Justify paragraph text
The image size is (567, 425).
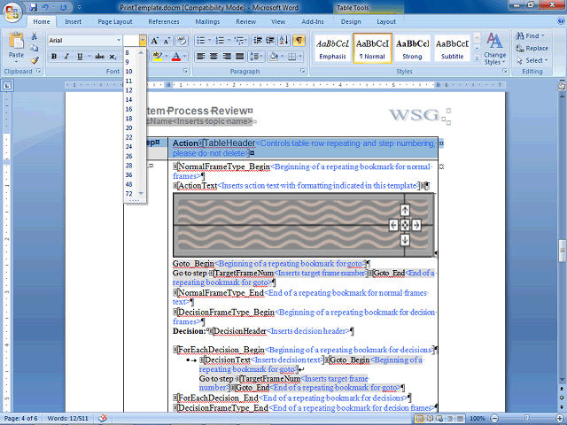click(239, 57)
